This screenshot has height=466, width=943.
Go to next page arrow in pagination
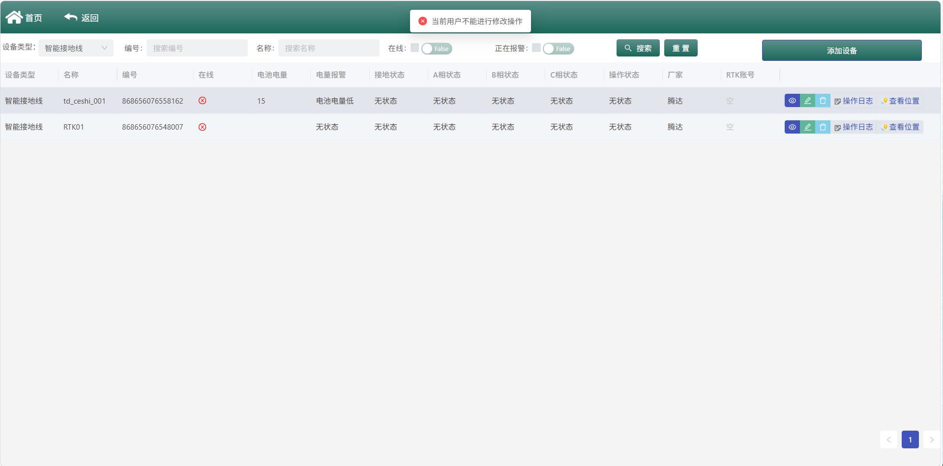click(932, 439)
